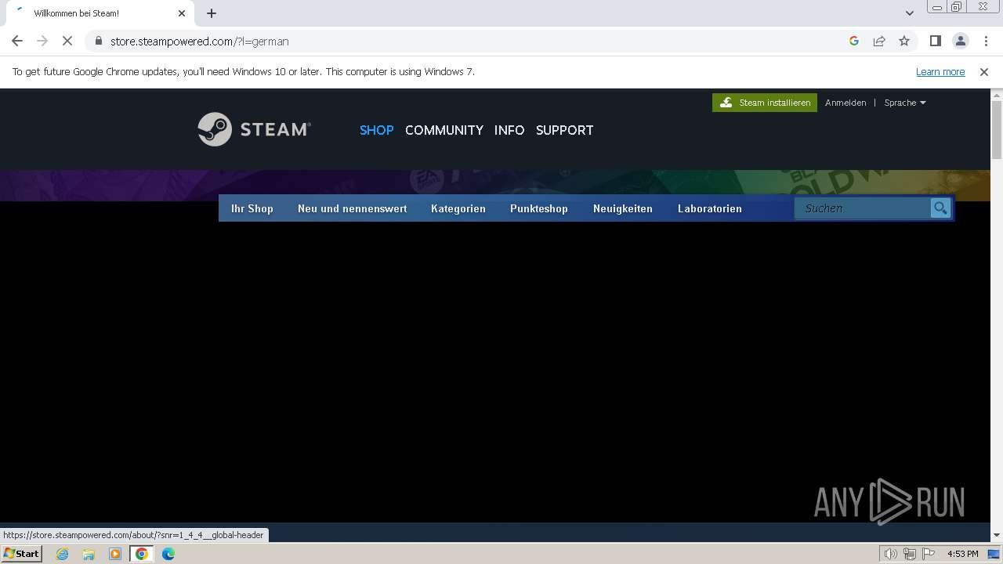Click the network tray icon
Viewport: 1003px width, 564px height.
coord(910,554)
